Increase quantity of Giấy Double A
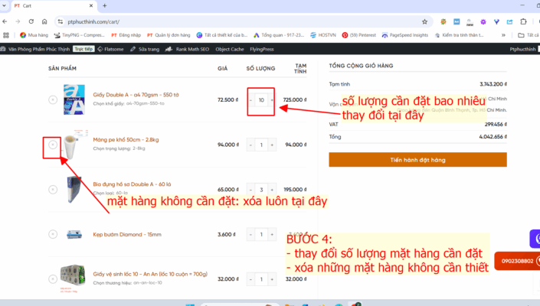540x306 pixels. [x=272, y=100]
